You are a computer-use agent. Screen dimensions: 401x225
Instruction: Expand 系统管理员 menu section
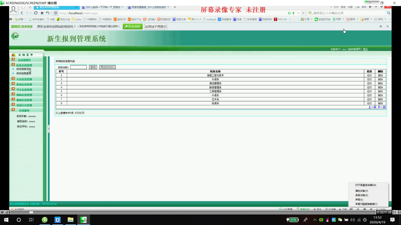point(24,60)
